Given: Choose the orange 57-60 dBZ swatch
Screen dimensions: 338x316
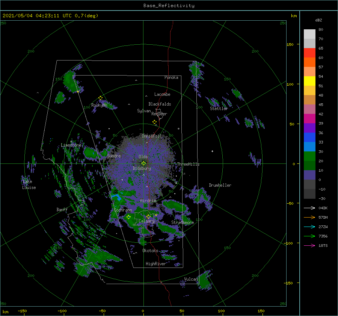Looking at the screenshot, I should (309, 62).
